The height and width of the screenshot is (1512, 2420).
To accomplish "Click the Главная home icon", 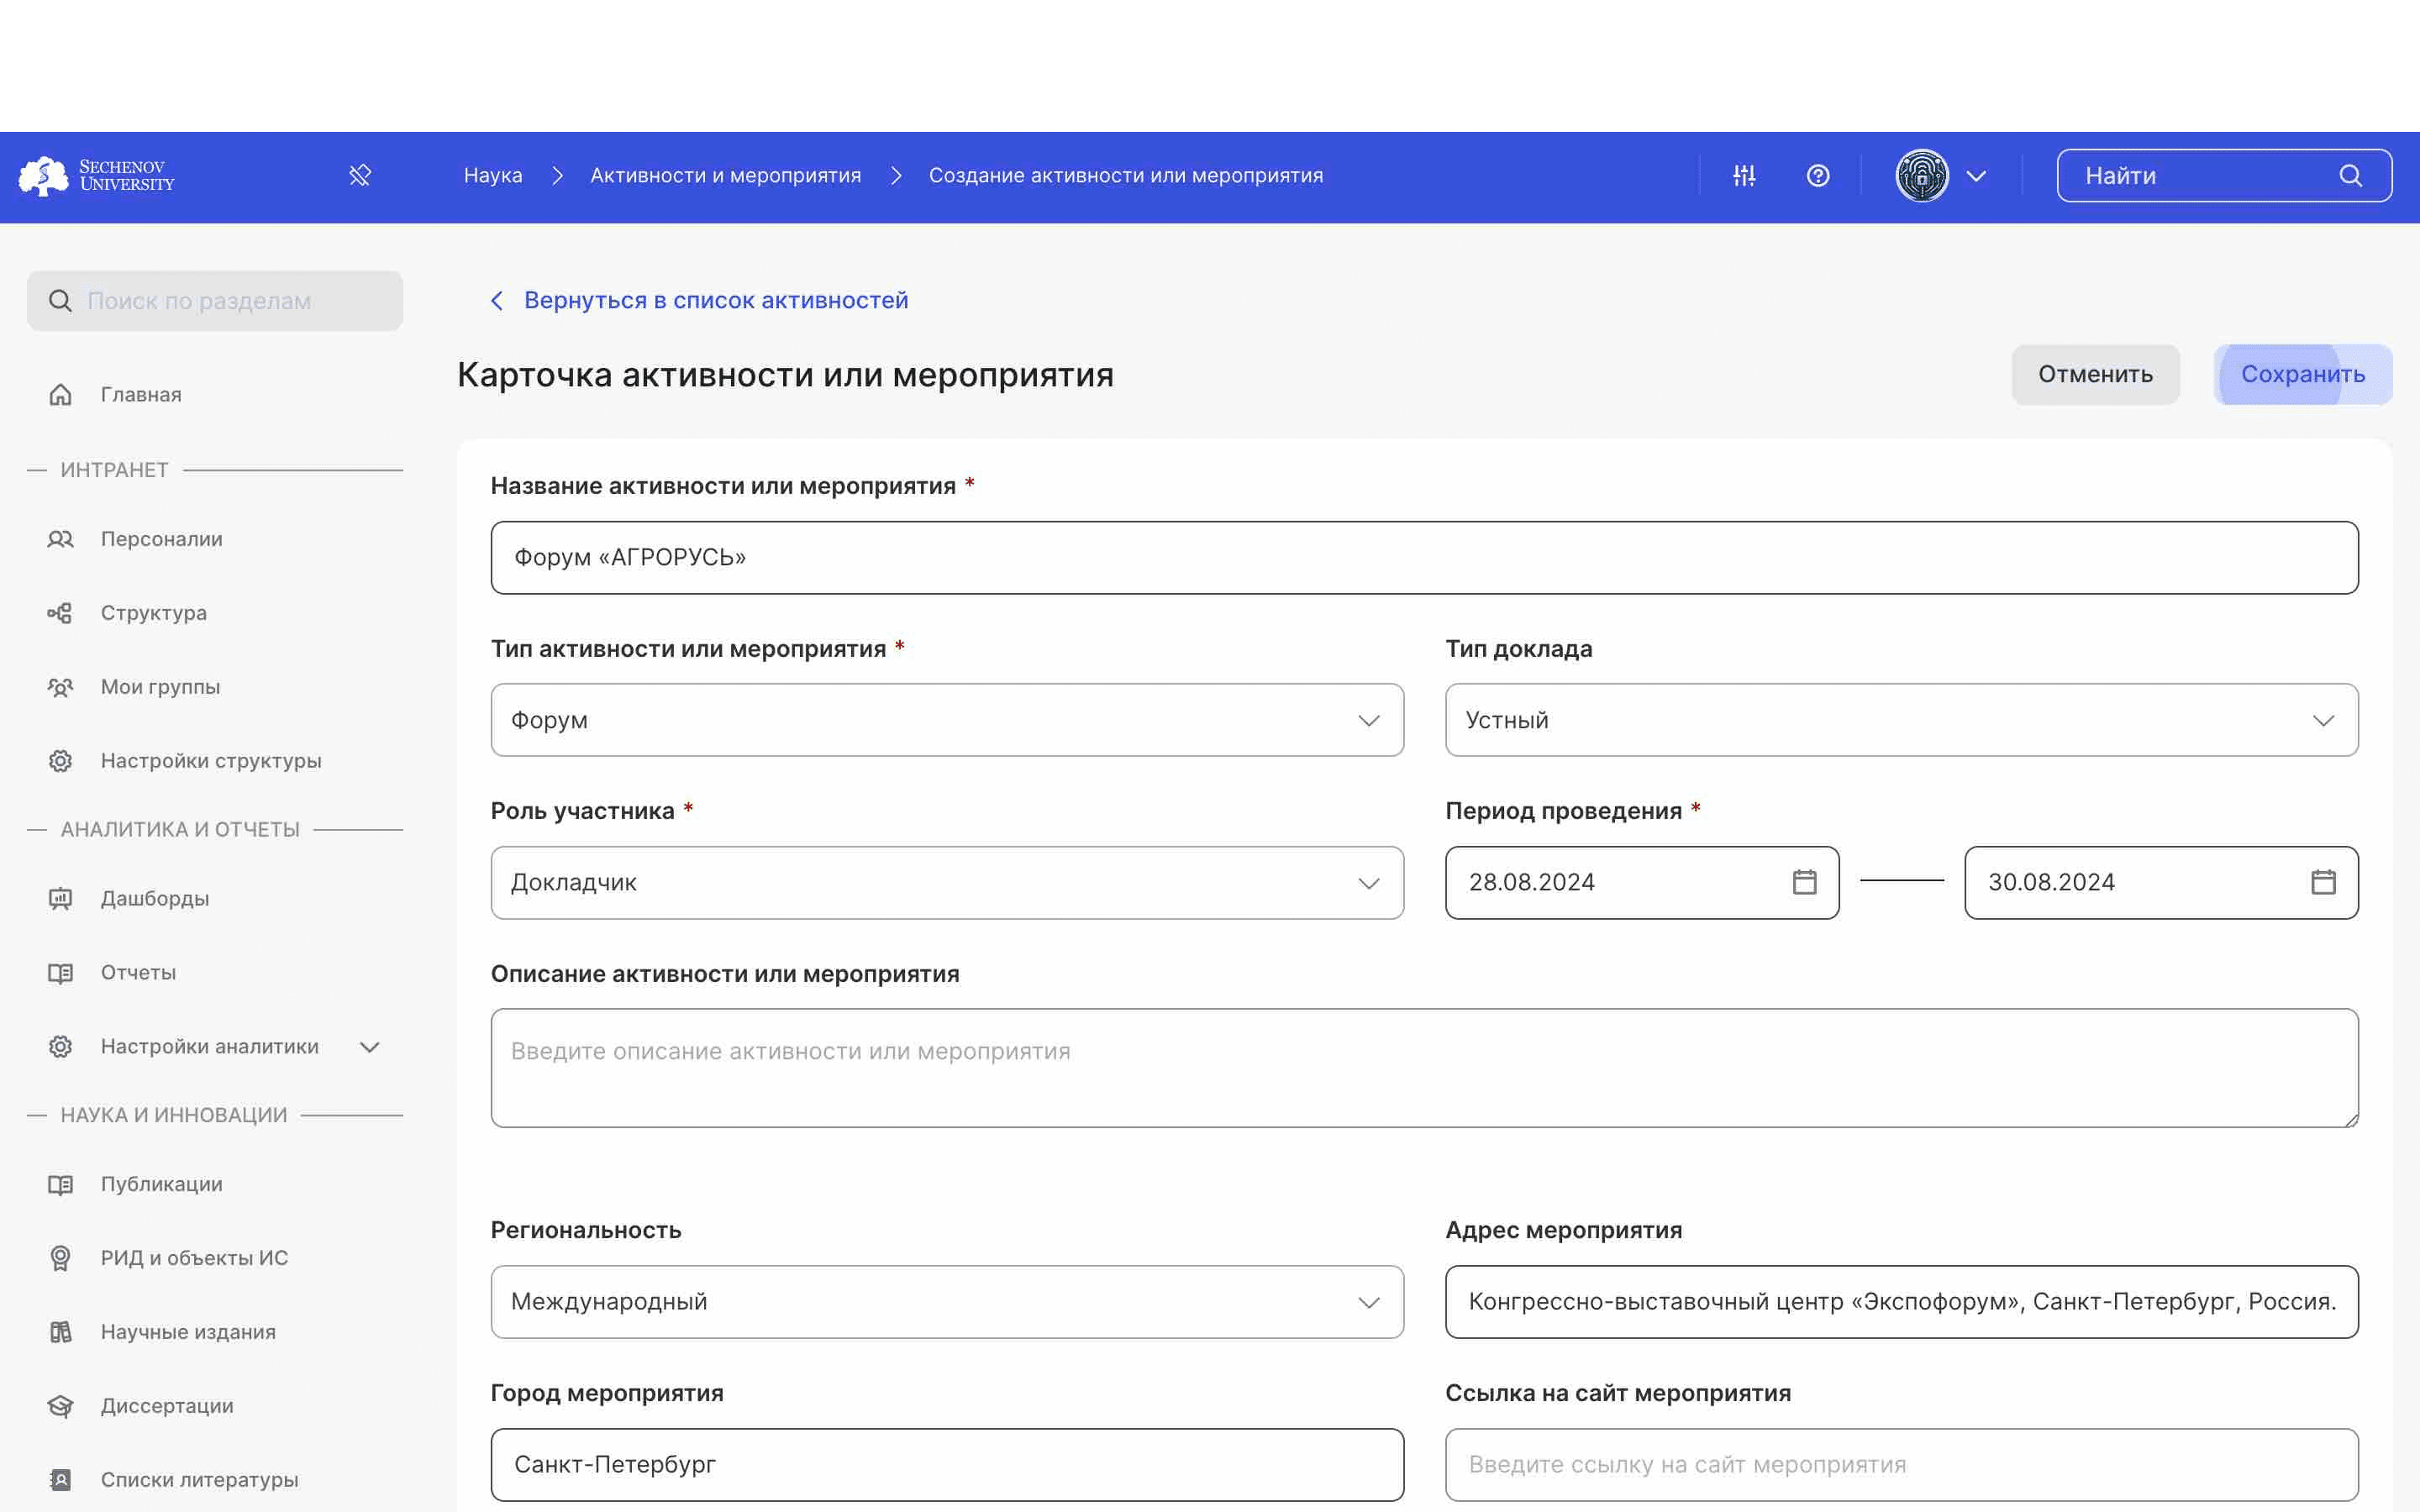I will click(x=60, y=395).
